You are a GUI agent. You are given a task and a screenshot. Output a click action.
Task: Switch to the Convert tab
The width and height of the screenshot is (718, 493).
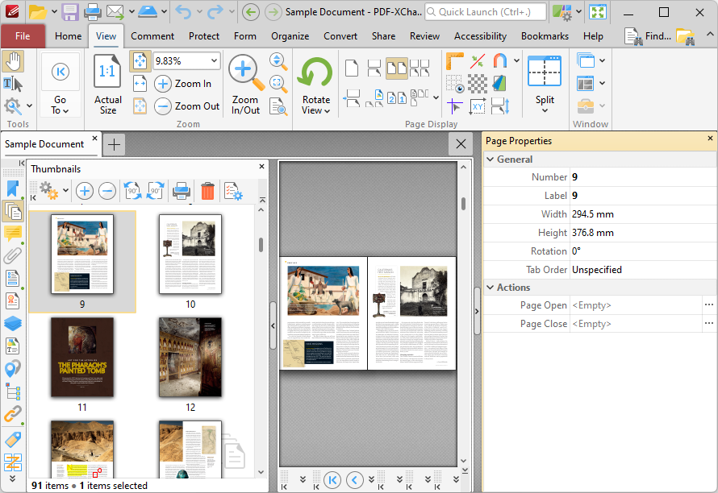[340, 36]
